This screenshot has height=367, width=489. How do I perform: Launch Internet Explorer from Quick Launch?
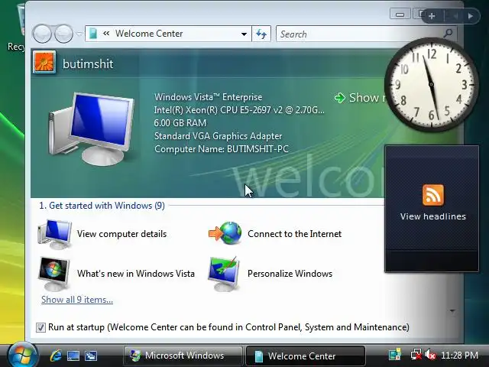tap(56, 356)
